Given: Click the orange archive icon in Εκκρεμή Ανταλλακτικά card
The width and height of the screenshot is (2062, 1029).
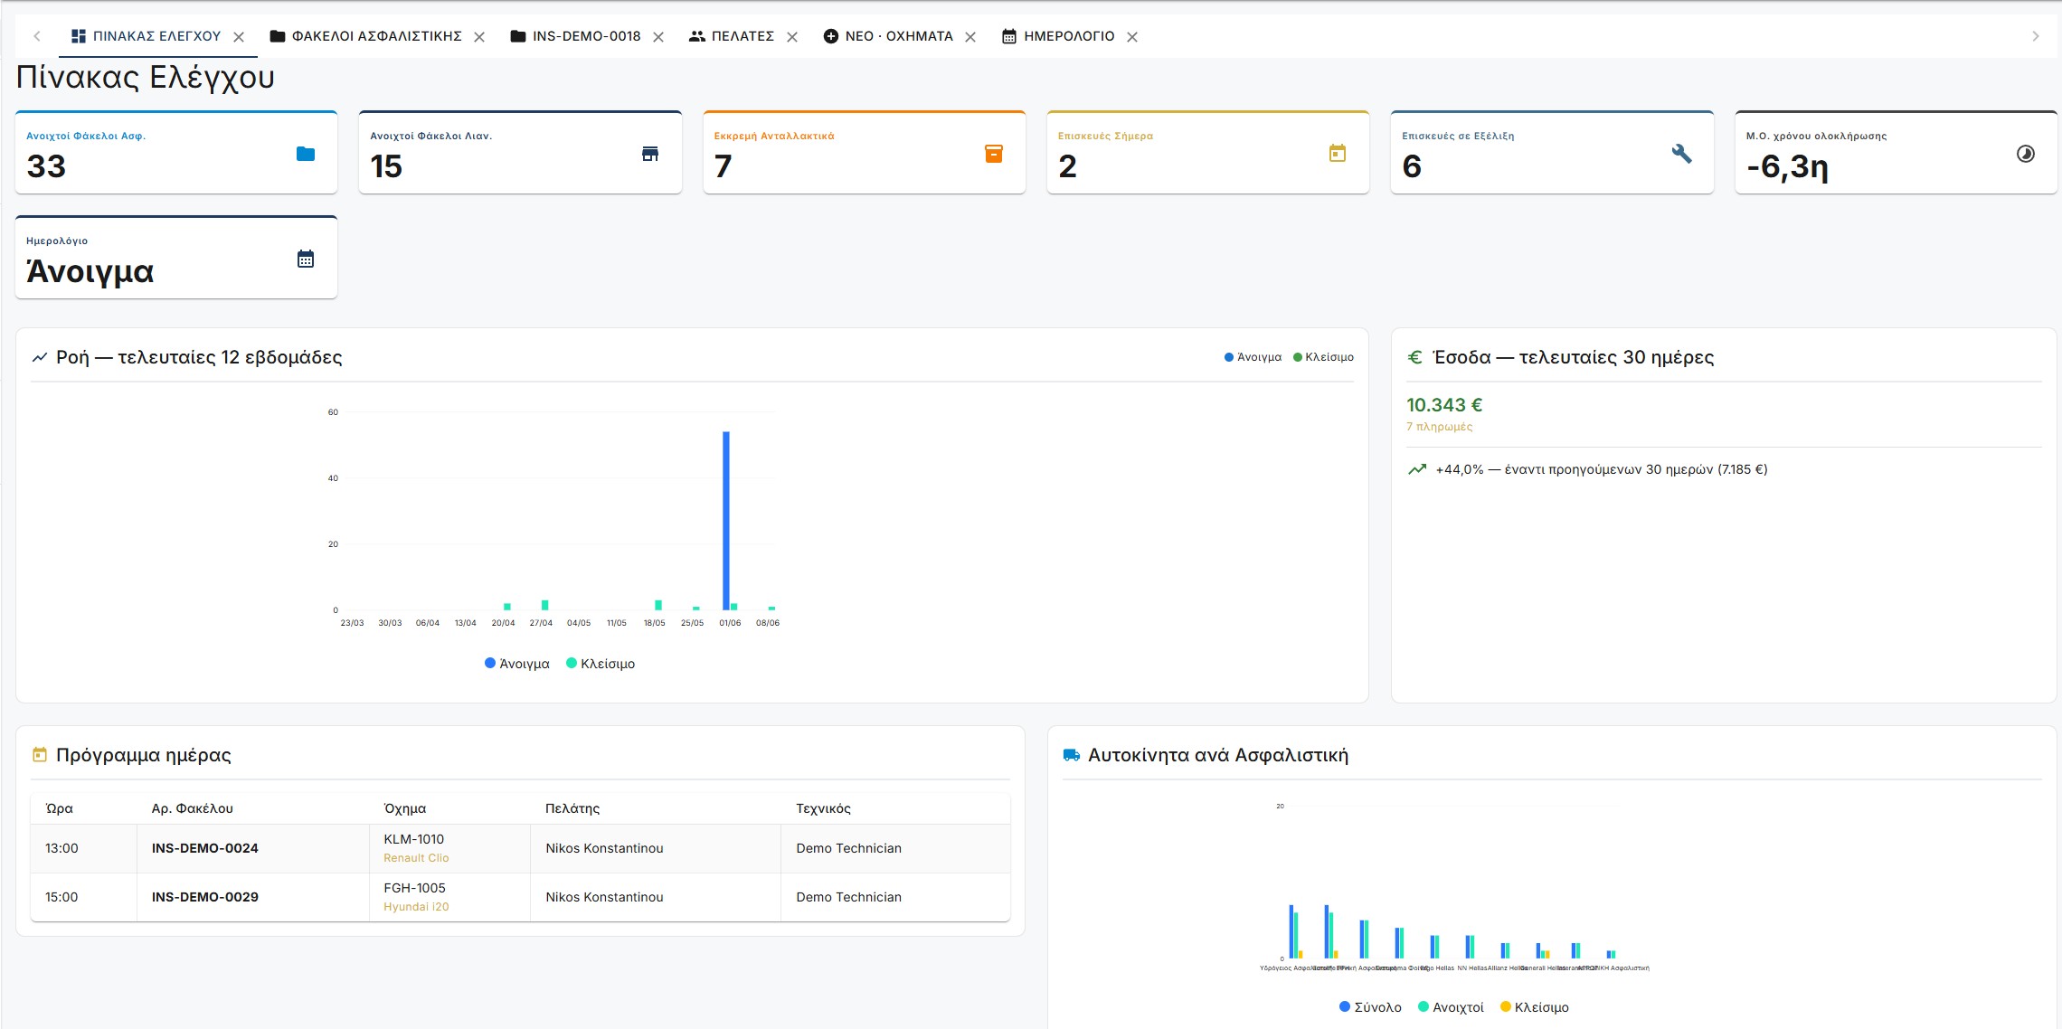Looking at the screenshot, I should pos(994,154).
